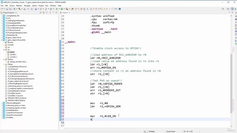Screen dimensions: 237x133
Task: Select the STM32F411RETX_FLASH.ld file
Action: point(17,98)
